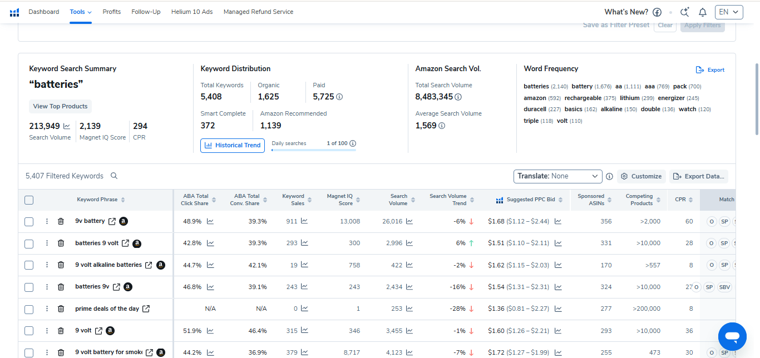
Task: Open the Translate: None dropdown
Action: click(557, 176)
